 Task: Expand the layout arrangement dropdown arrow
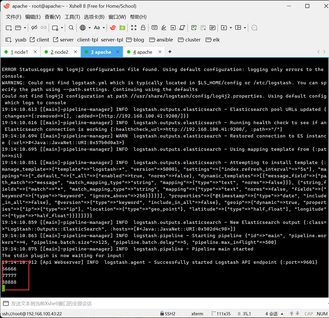coord(245,28)
